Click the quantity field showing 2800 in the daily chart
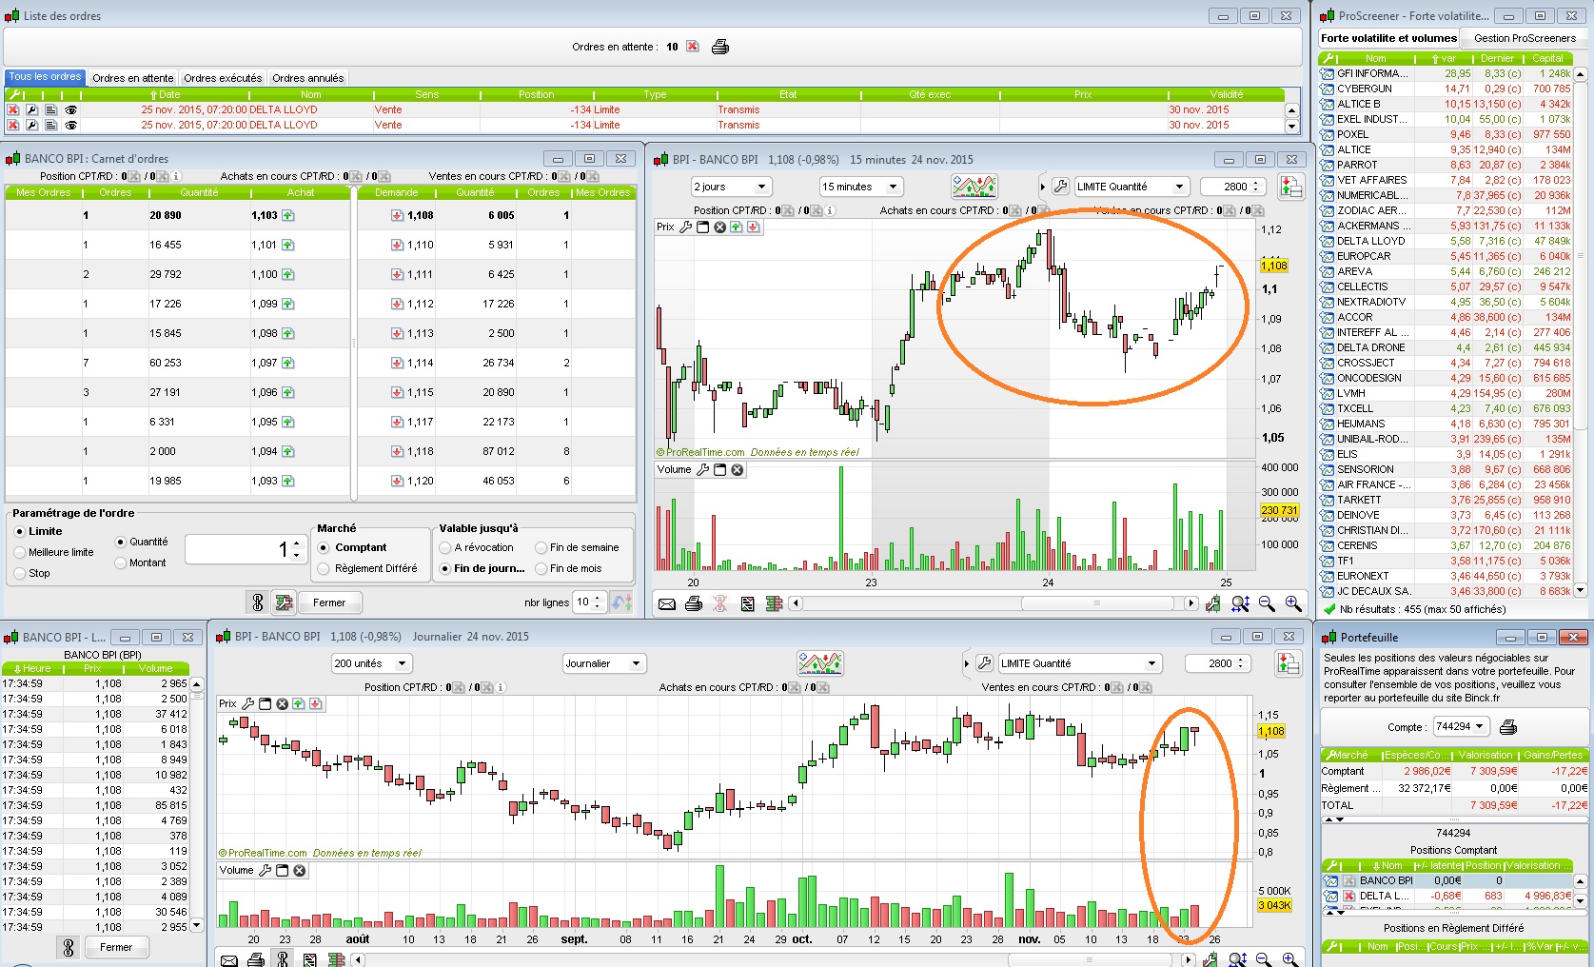Image resolution: width=1594 pixels, height=967 pixels. click(x=1215, y=663)
